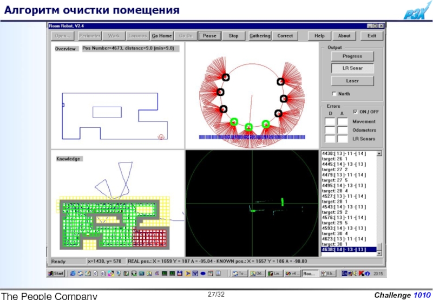433x300 pixels.
Task: Open the Windows Start menu
Action: 56,273
